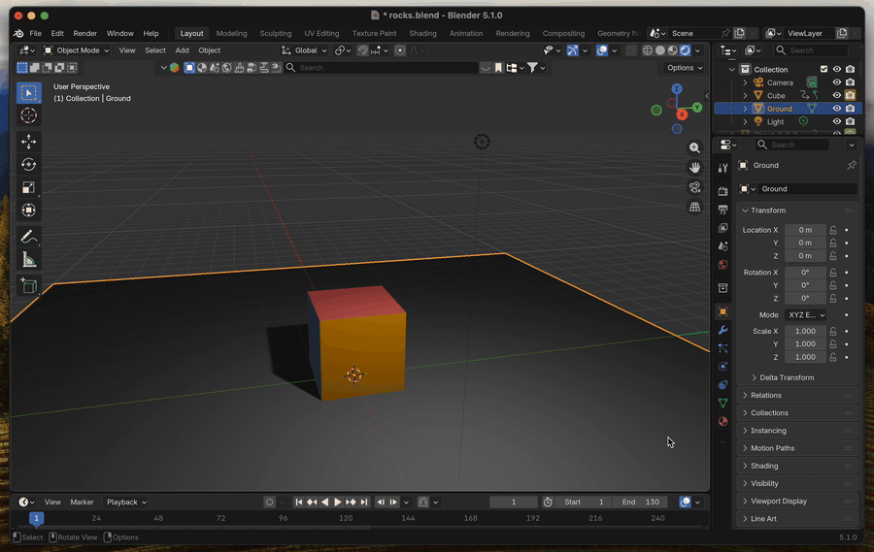This screenshot has width=874, height=552.
Task: Expand the Viewport Display panel
Action: coord(797,501)
